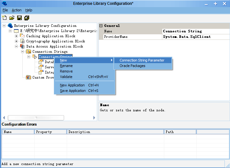
Task: Expand the Cryptography Application Block node
Action: pos(16,41)
